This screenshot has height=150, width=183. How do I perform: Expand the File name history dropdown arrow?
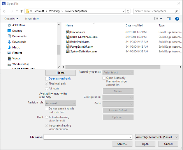130,137
